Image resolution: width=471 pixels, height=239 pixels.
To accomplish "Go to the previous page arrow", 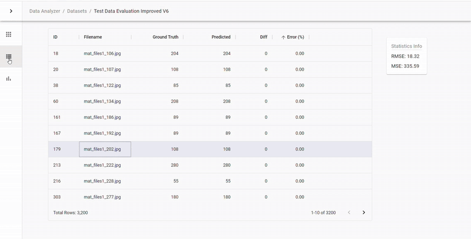I will tap(349, 213).
